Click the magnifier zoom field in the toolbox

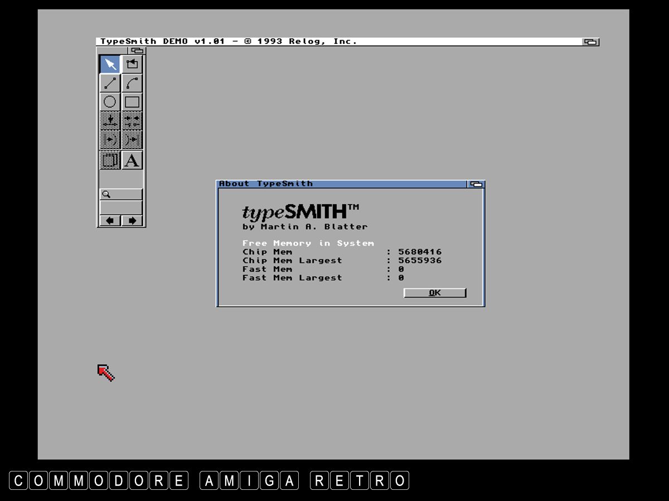[121, 194]
